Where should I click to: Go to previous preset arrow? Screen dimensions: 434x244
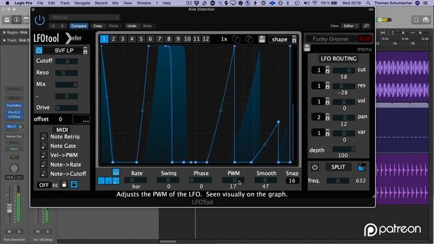[54, 26]
